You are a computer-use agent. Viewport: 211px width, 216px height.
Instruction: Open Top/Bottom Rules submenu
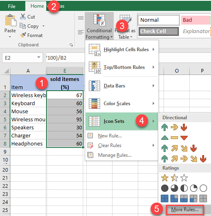pos(122,67)
